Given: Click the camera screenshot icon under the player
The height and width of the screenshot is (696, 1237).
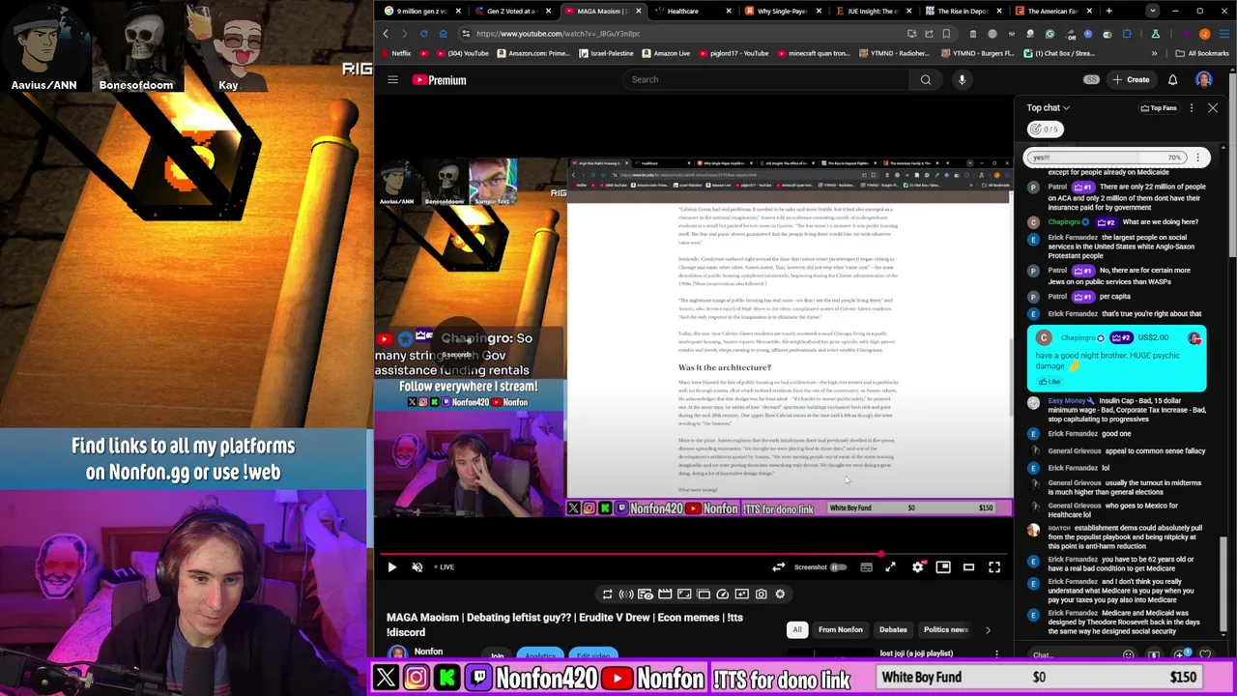Looking at the screenshot, I should (761, 594).
